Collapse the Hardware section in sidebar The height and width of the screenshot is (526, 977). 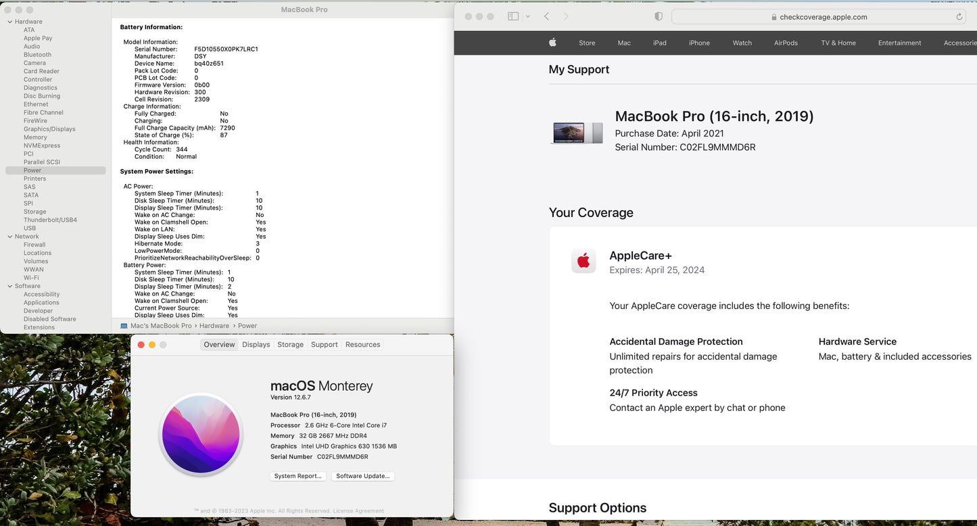[x=9, y=22]
